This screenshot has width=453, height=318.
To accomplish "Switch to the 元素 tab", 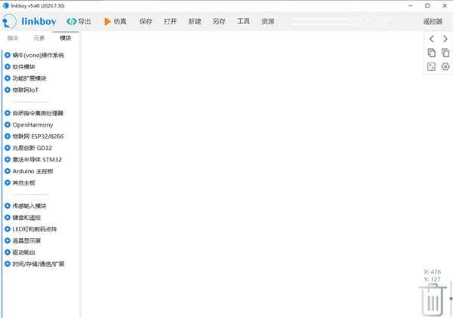I will pos(39,38).
